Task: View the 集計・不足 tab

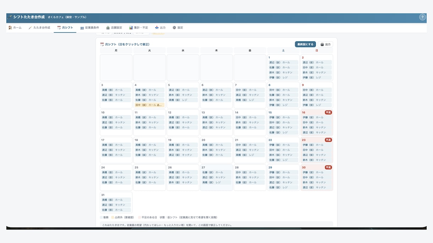Action: pos(138,28)
